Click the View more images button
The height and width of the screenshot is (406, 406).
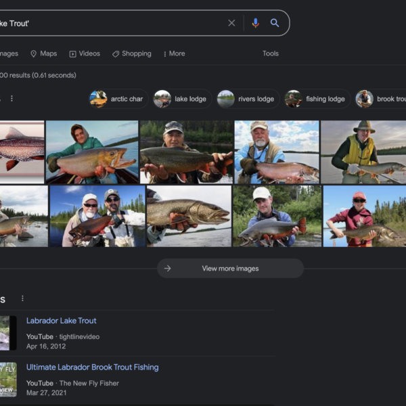(230, 269)
